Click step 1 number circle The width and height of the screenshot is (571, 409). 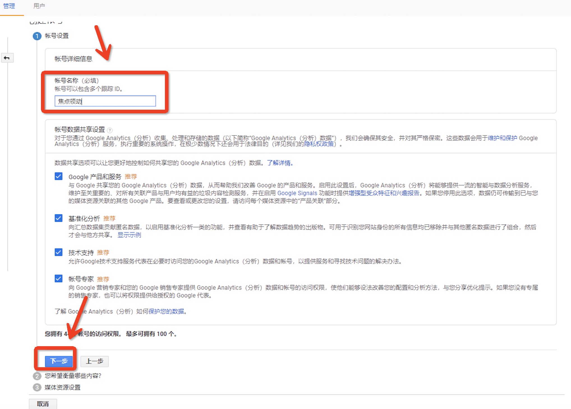[37, 36]
